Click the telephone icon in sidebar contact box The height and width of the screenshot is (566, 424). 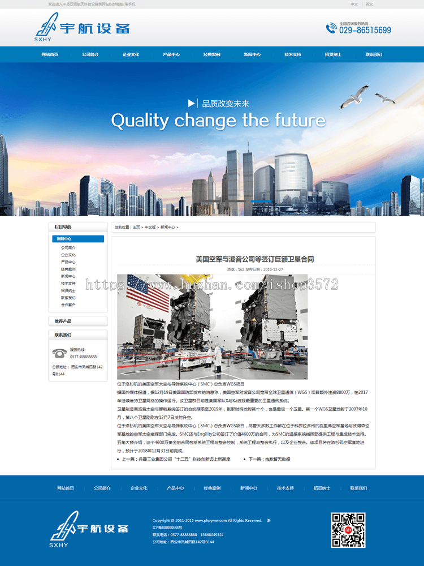pyautogui.click(x=59, y=353)
